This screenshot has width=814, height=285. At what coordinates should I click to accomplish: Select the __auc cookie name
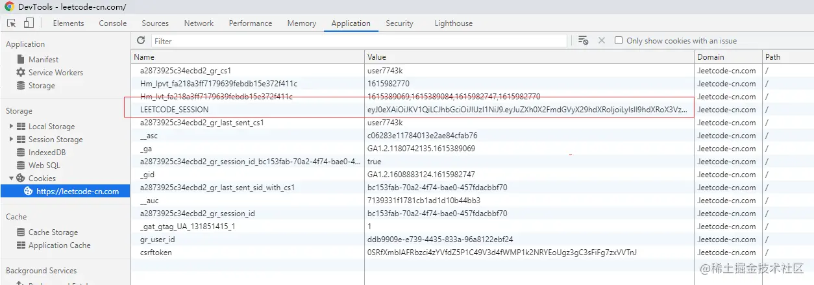(149, 201)
